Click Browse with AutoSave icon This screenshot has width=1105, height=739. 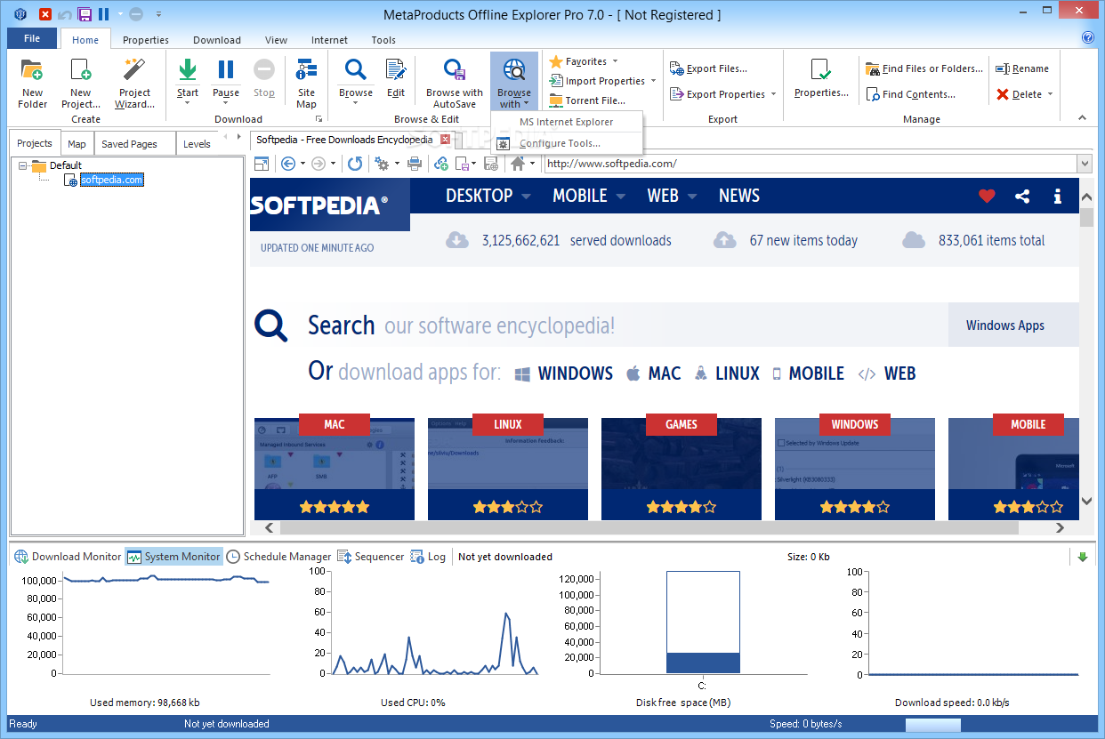(454, 83)
